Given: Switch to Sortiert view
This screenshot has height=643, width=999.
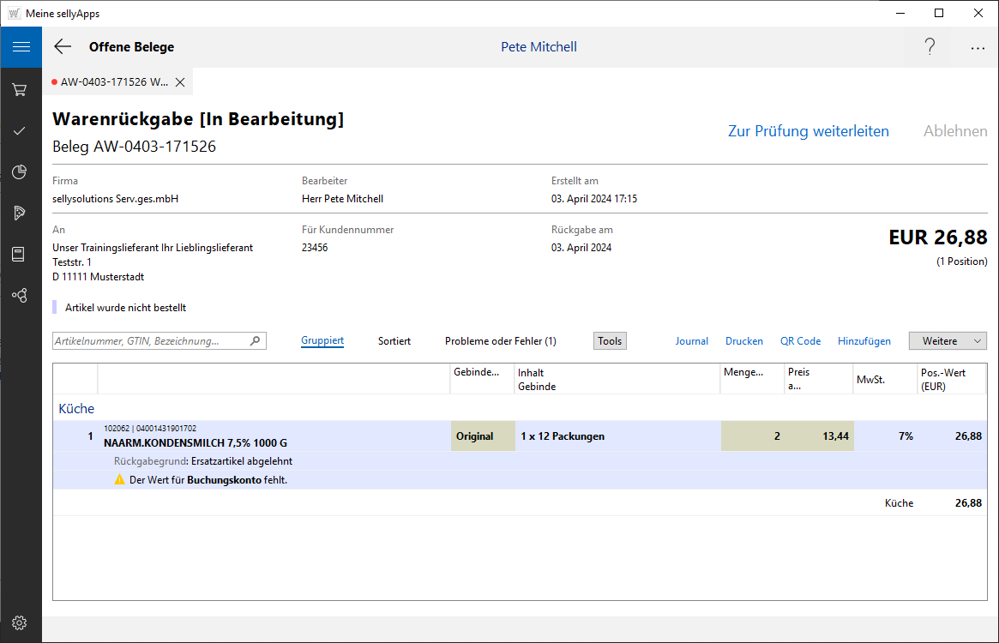Looking at the screenshot, I should [394, 341].
